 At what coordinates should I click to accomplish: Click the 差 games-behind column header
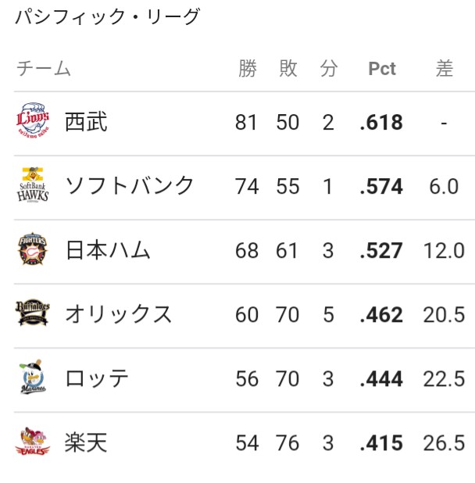[x=445, y=68]
